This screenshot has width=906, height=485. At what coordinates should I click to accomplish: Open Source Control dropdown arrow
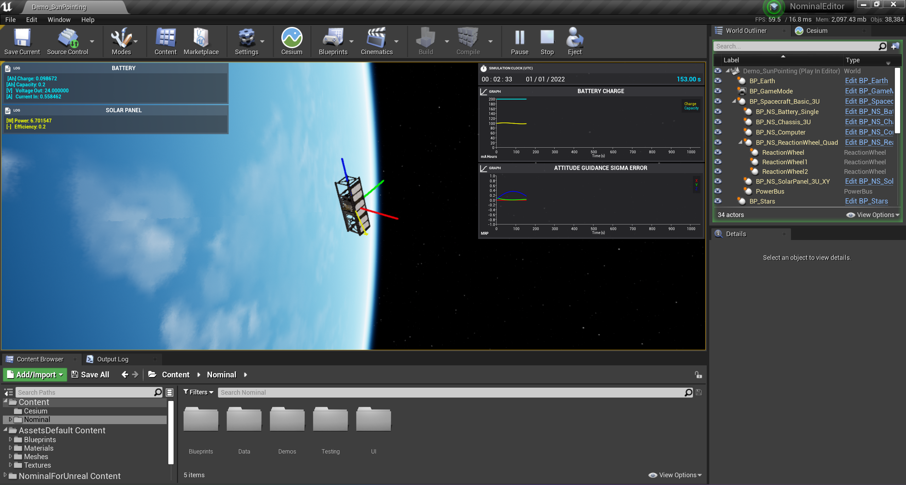click(92, 41)
